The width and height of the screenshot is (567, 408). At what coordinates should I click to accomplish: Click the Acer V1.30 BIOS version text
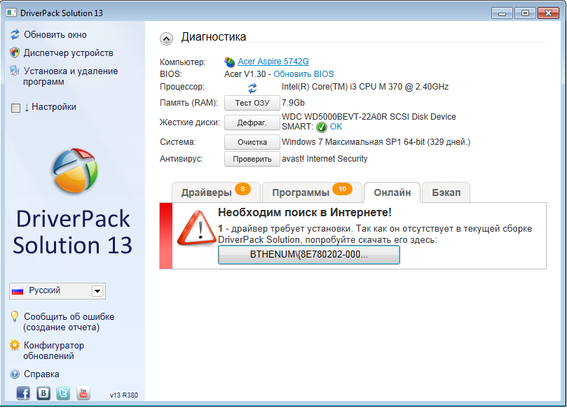(245, 74)
